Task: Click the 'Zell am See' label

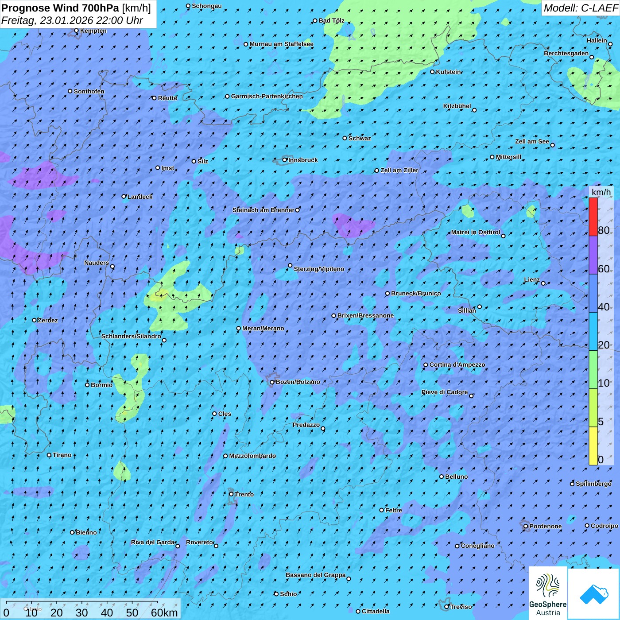Action: click(532, 141)
